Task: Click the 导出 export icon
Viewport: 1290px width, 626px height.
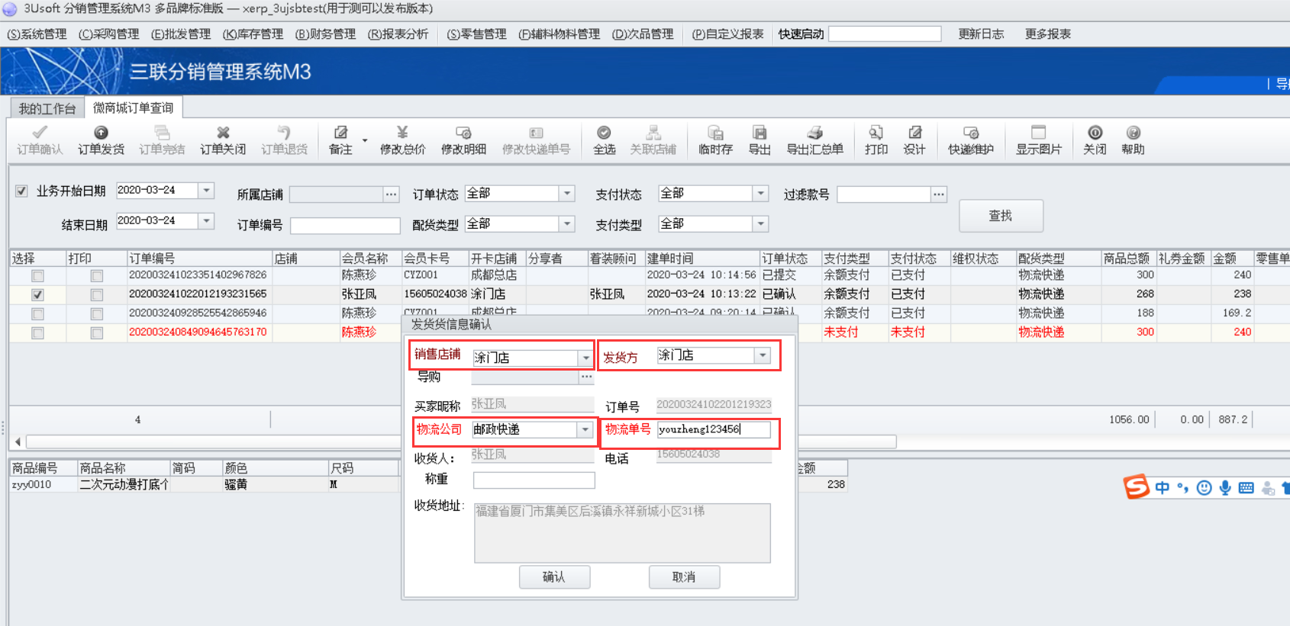Action: pyautogui.click(x=759, y=140)
